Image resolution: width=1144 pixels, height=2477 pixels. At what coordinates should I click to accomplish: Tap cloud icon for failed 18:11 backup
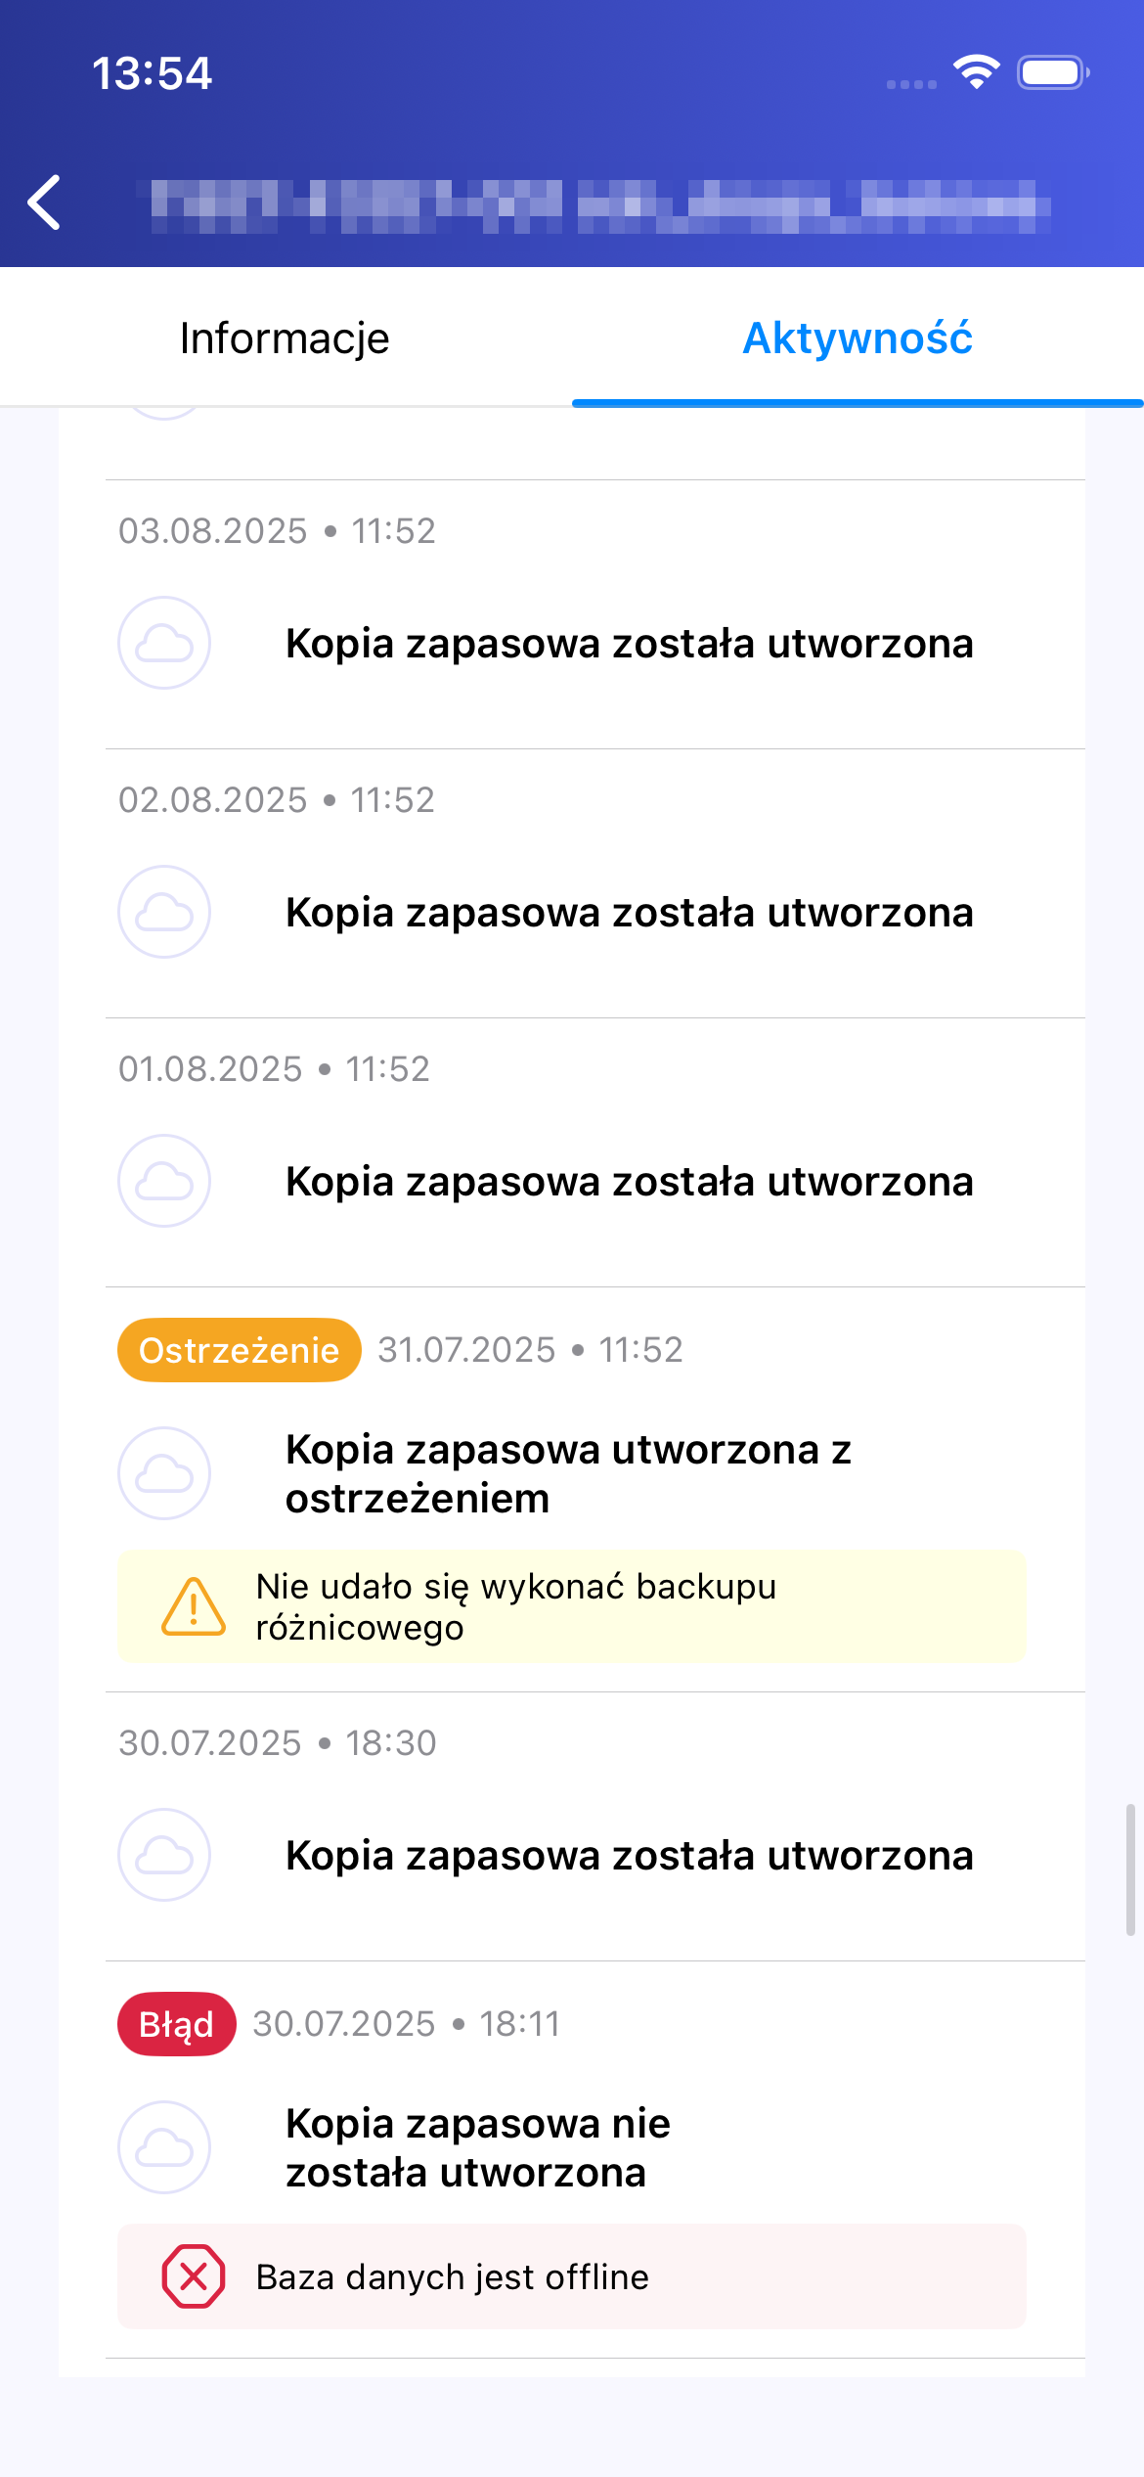(164, 2147)
